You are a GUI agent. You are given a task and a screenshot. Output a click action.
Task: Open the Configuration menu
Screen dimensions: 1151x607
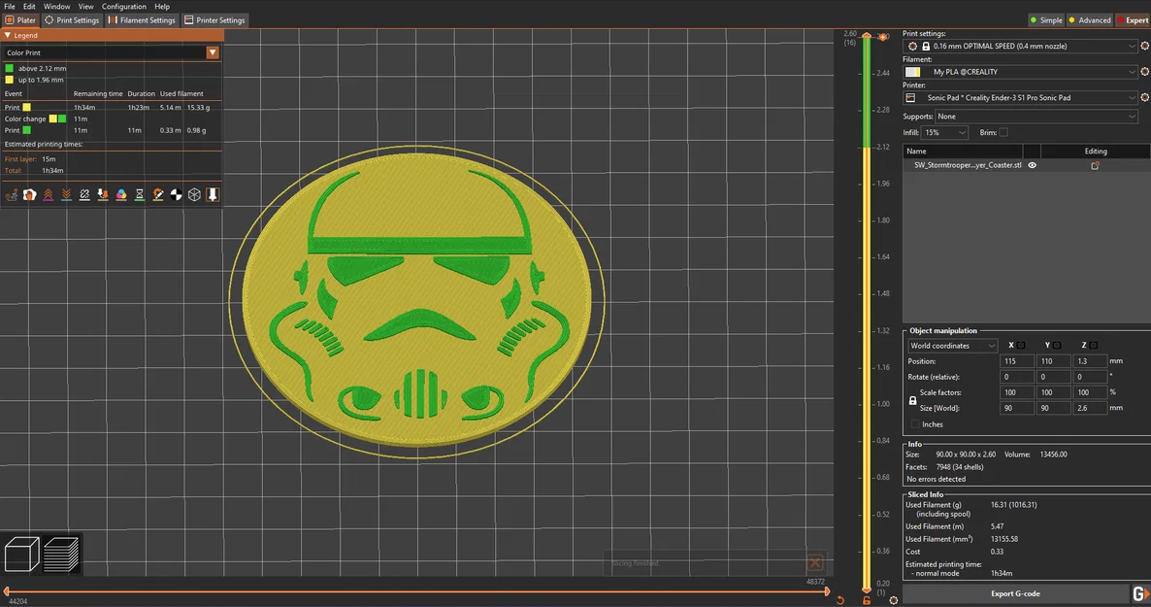(123, 6)
